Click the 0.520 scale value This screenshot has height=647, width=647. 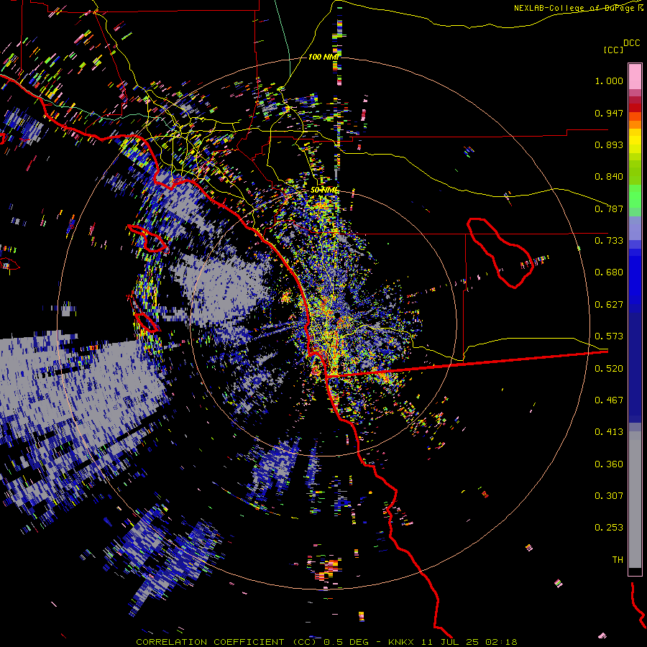[x=609, y=369]
